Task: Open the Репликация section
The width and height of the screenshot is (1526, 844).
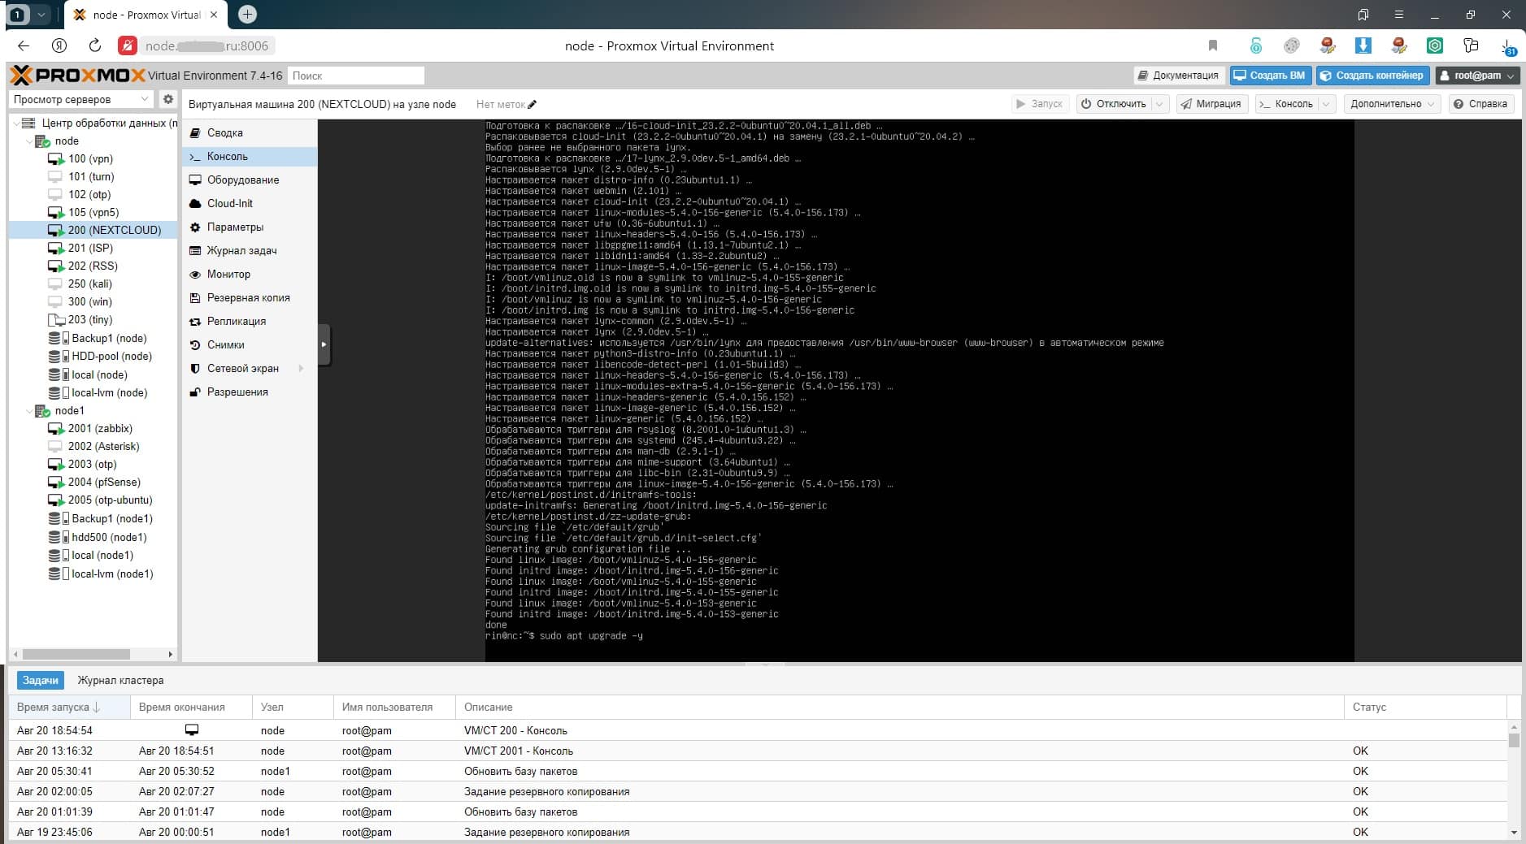Action: [250, 321]
